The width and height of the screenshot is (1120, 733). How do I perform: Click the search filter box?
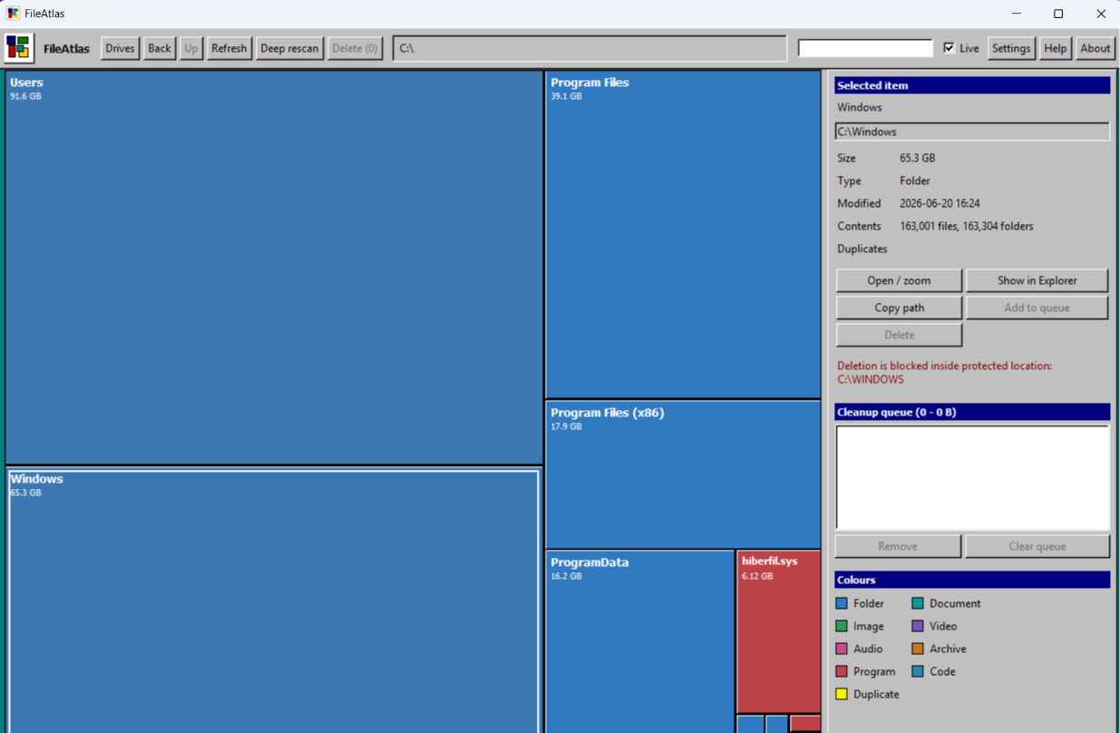865,48
